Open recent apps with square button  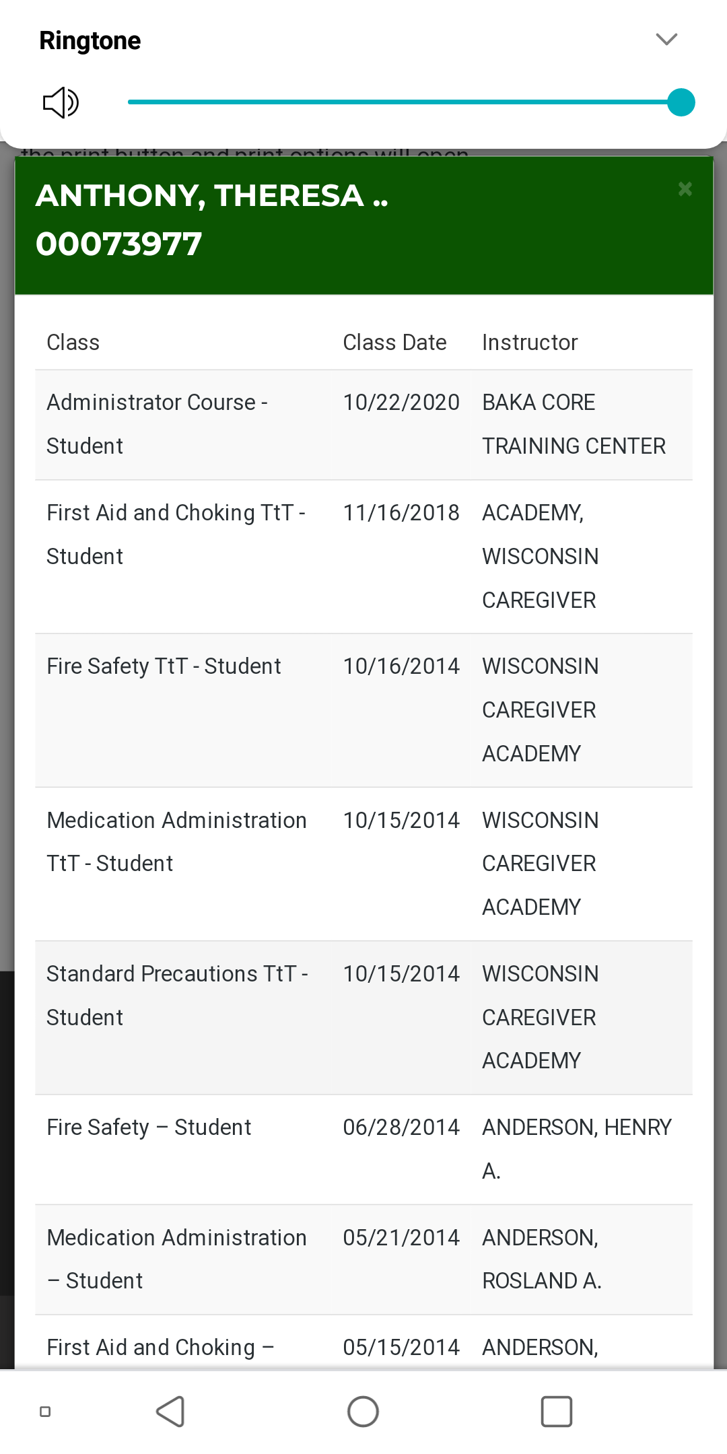point(556,1412)
